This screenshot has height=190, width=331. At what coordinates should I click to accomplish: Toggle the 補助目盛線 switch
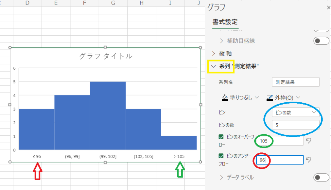click(321, 41)
